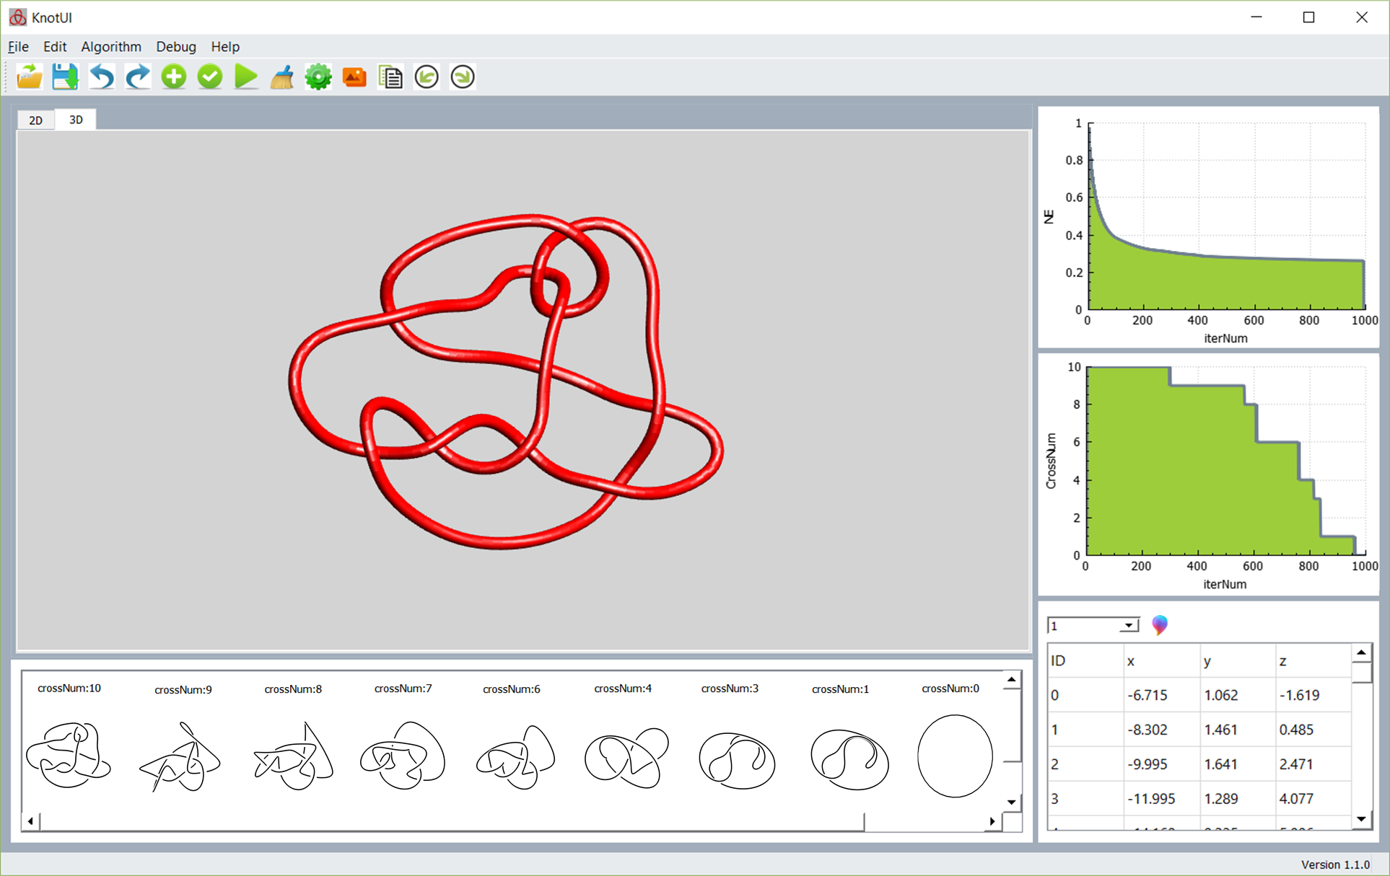Click the circled right arrow icon
The width and height of the screenshot is (1390, 876).
[463, 76]
